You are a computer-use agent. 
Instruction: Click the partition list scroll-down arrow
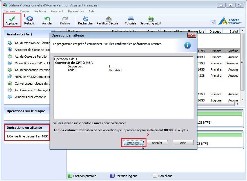point(242,99)
